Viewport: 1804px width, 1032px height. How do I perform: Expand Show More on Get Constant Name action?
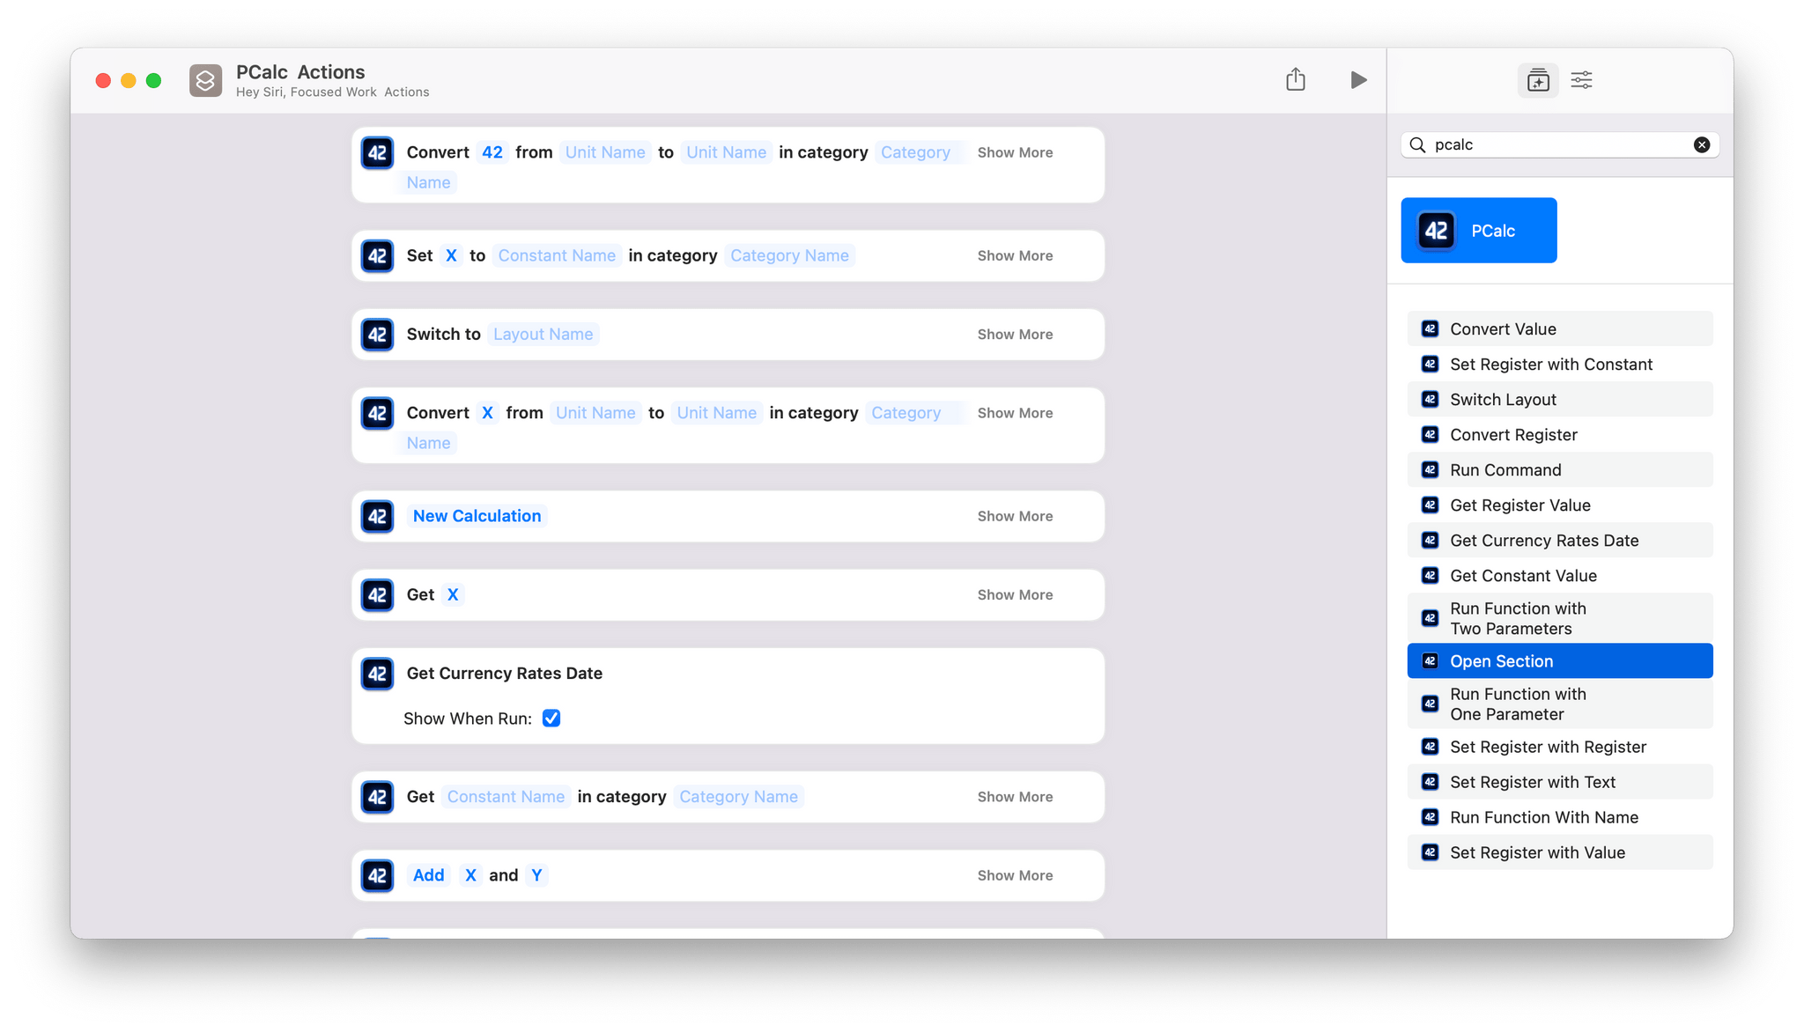click(x=1015, y=797)
